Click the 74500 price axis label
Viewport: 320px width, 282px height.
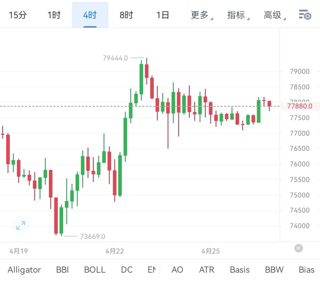pyautogui.click(x=300, y=210)
